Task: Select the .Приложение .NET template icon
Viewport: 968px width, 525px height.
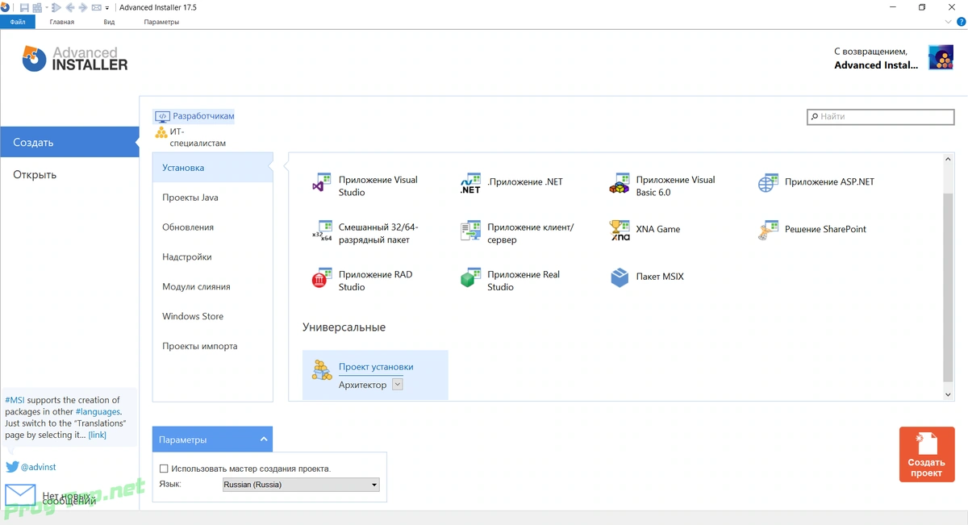Action: point(470,184)
